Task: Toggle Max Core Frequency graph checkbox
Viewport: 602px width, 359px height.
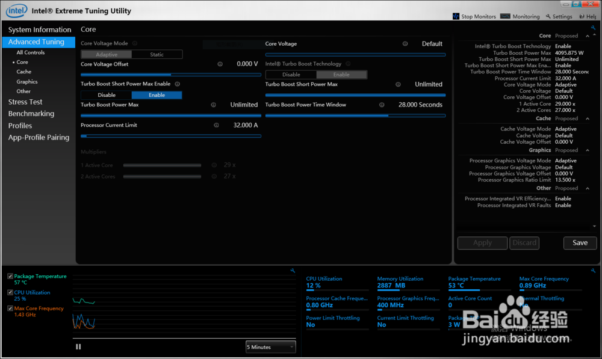Action: click(x=10, y=308)
